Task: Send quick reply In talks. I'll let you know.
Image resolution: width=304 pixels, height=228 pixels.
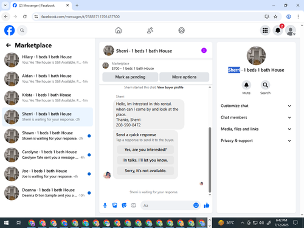Action: (x=145, y=160)
